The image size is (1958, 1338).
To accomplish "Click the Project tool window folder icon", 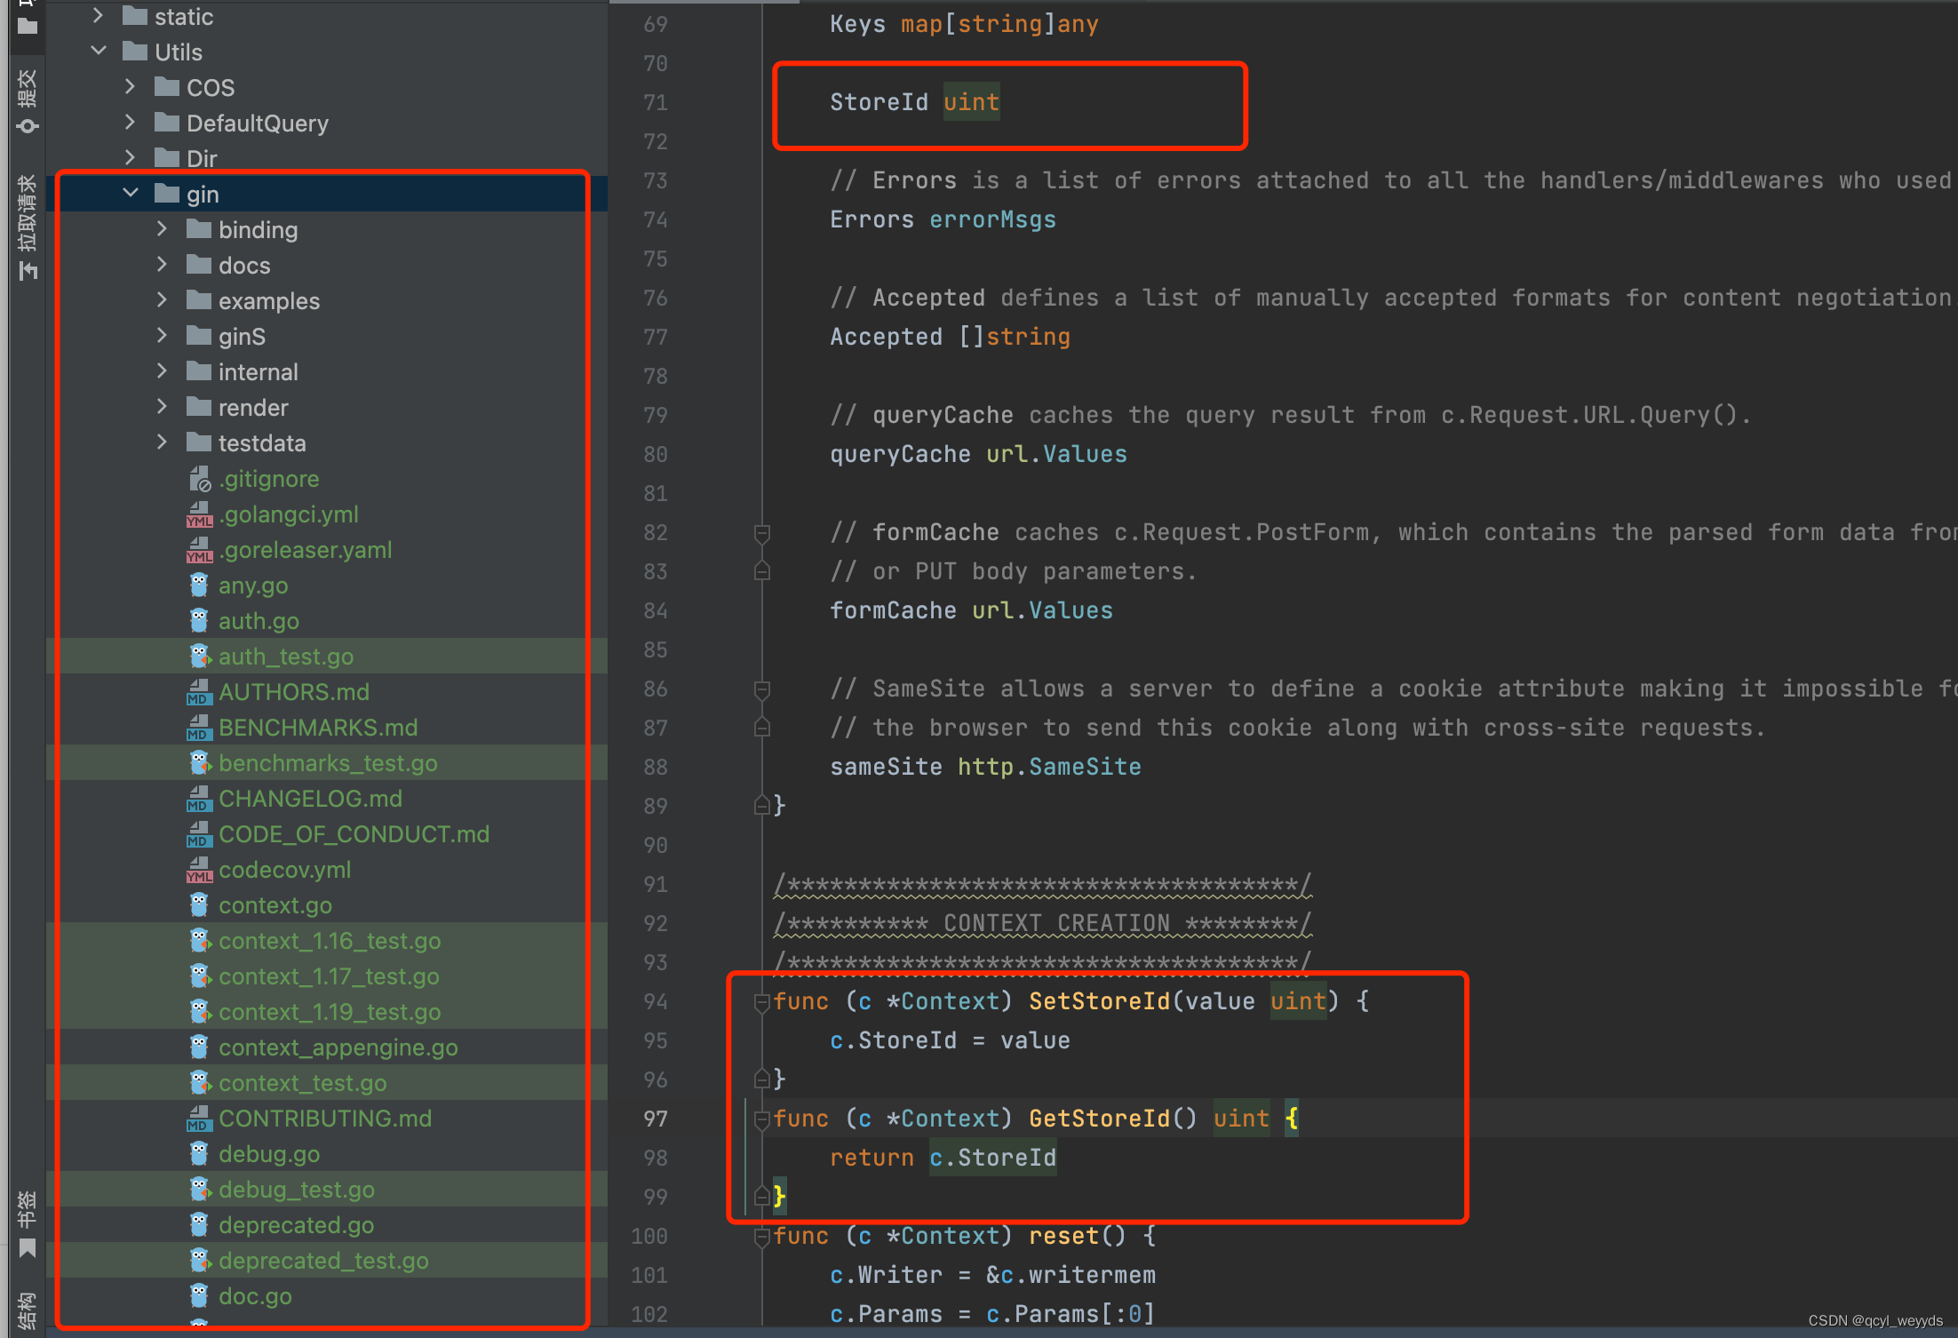I will point(28,25).
